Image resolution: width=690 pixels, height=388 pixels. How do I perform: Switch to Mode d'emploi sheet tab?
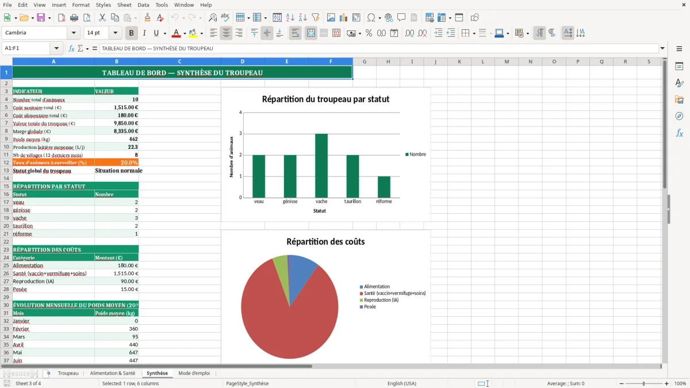(194, 373)
